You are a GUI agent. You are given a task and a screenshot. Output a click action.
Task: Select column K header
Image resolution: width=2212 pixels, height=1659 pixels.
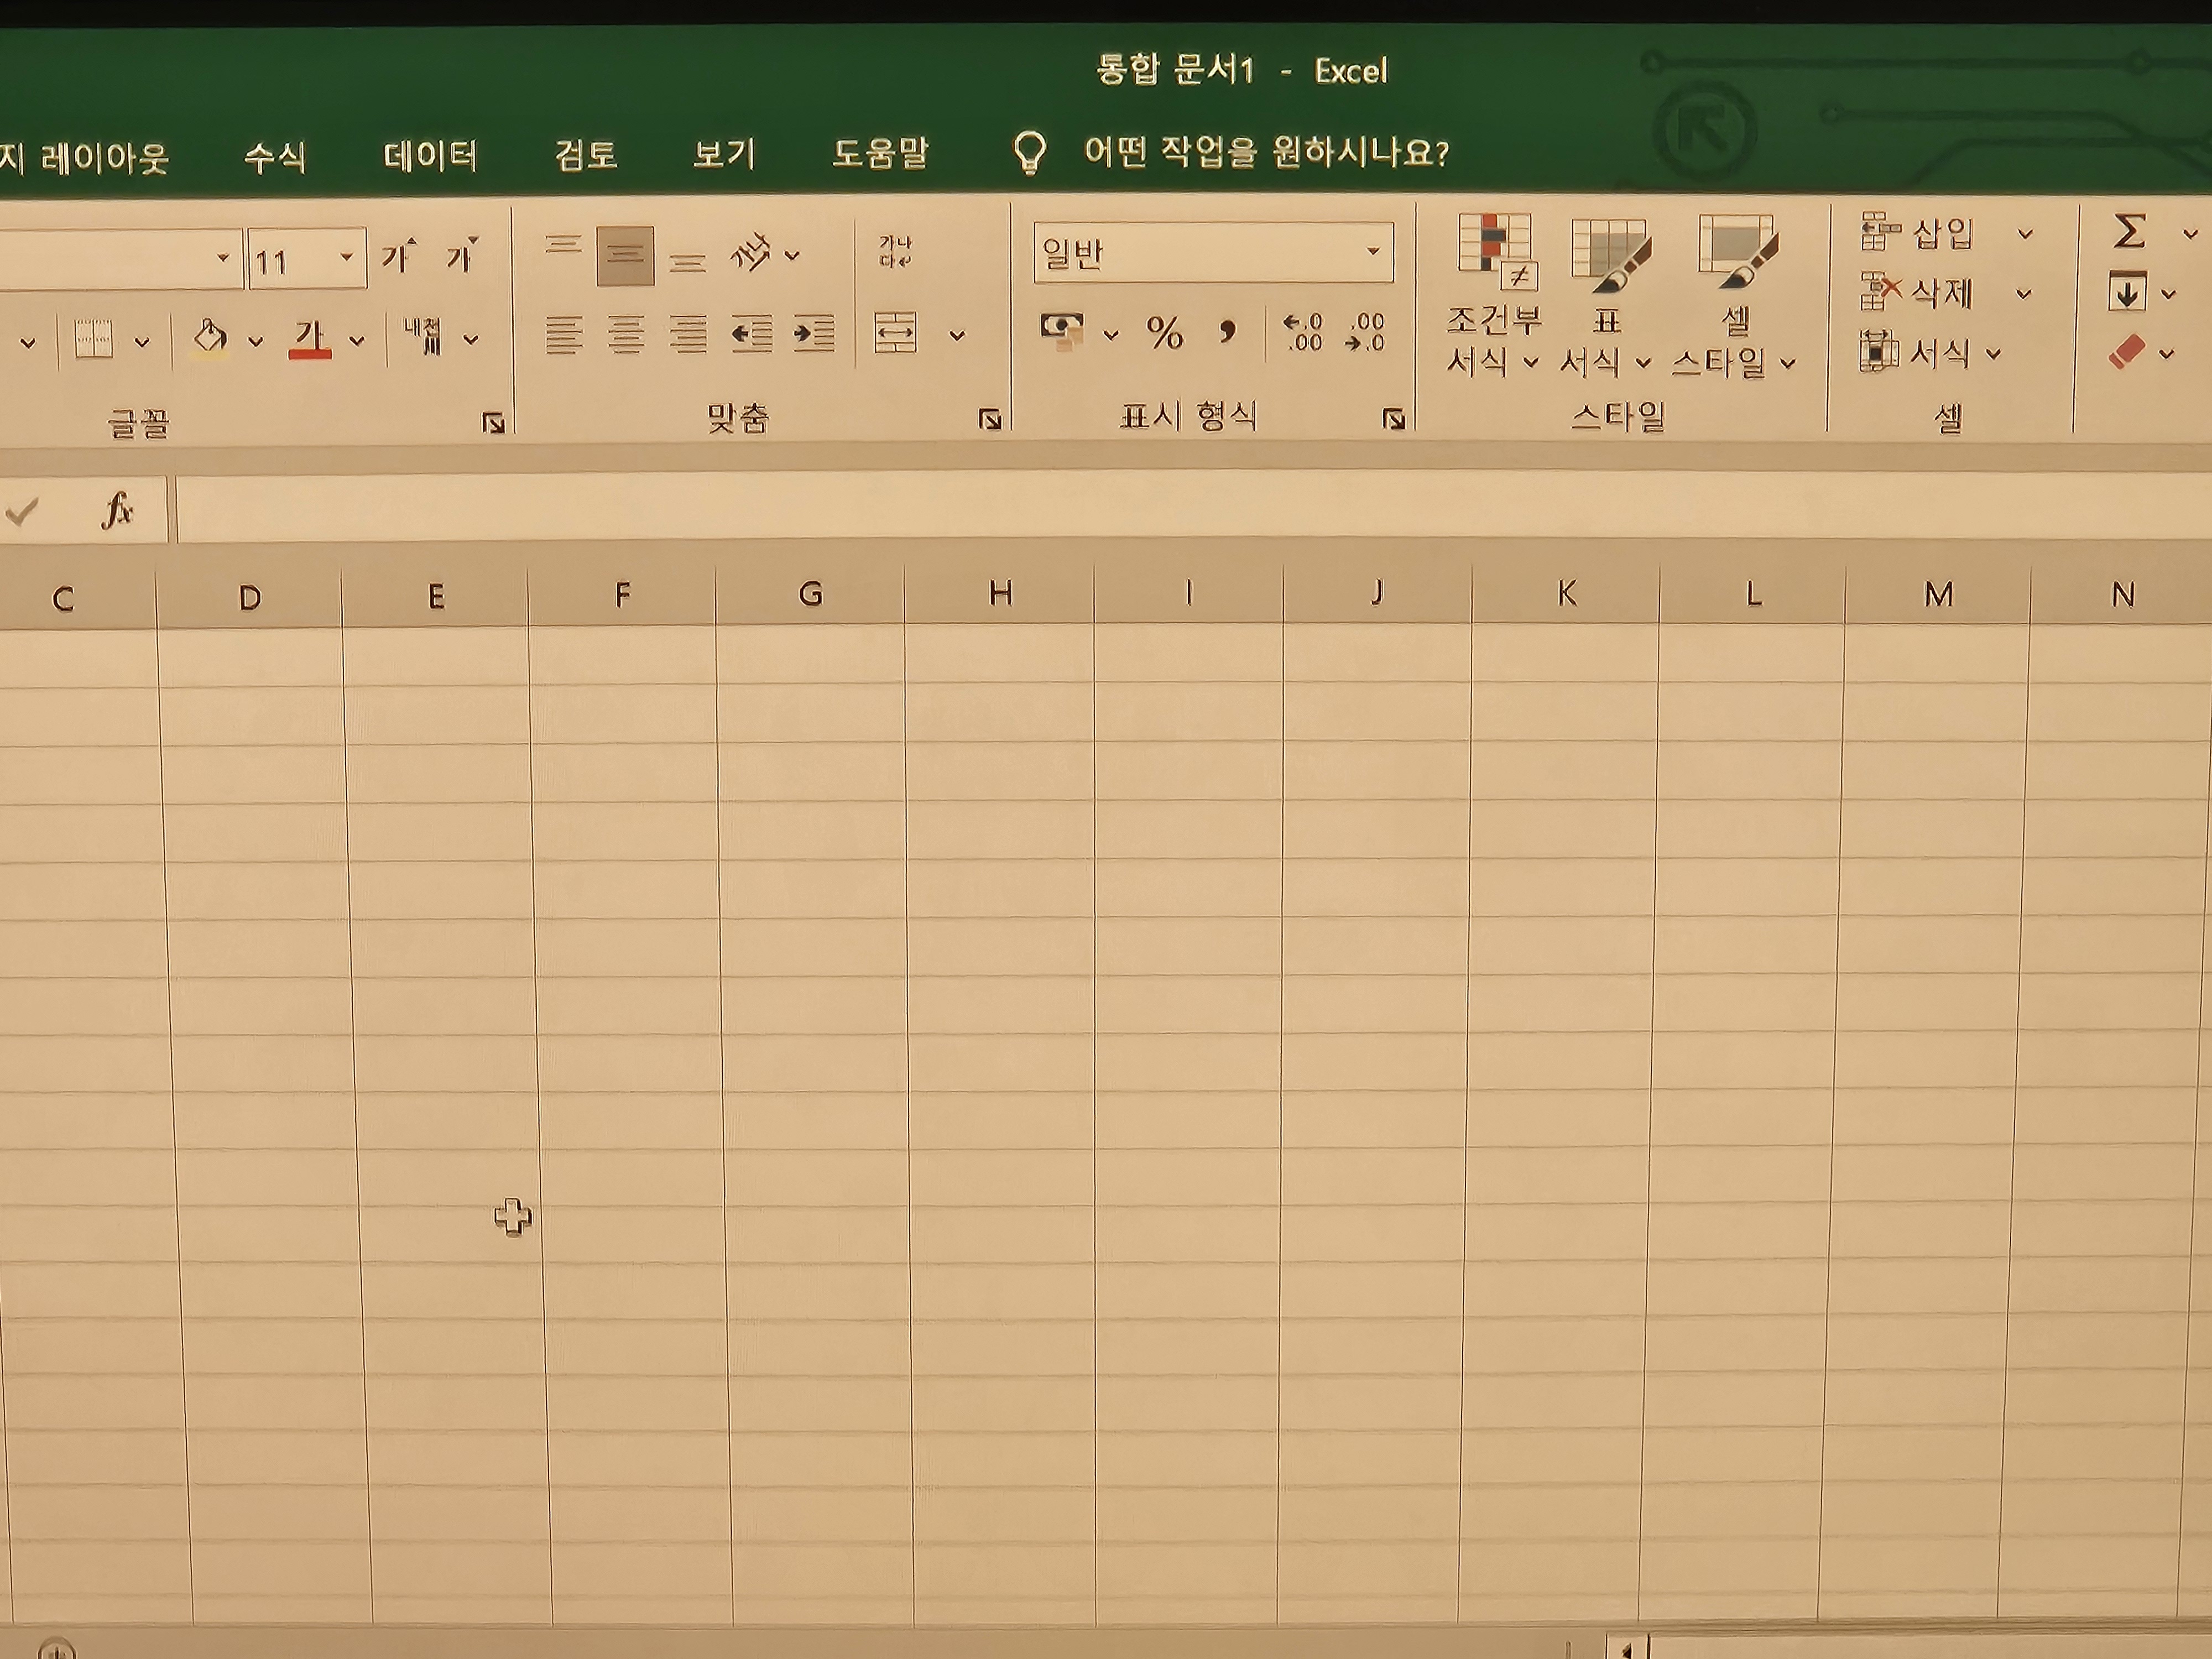coord(1566,594)
